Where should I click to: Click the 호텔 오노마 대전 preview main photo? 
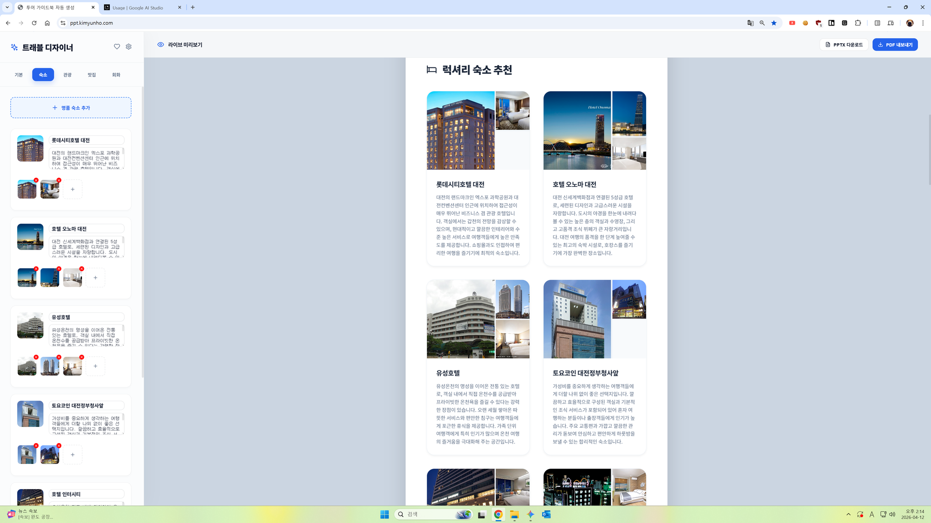(577, 131)
